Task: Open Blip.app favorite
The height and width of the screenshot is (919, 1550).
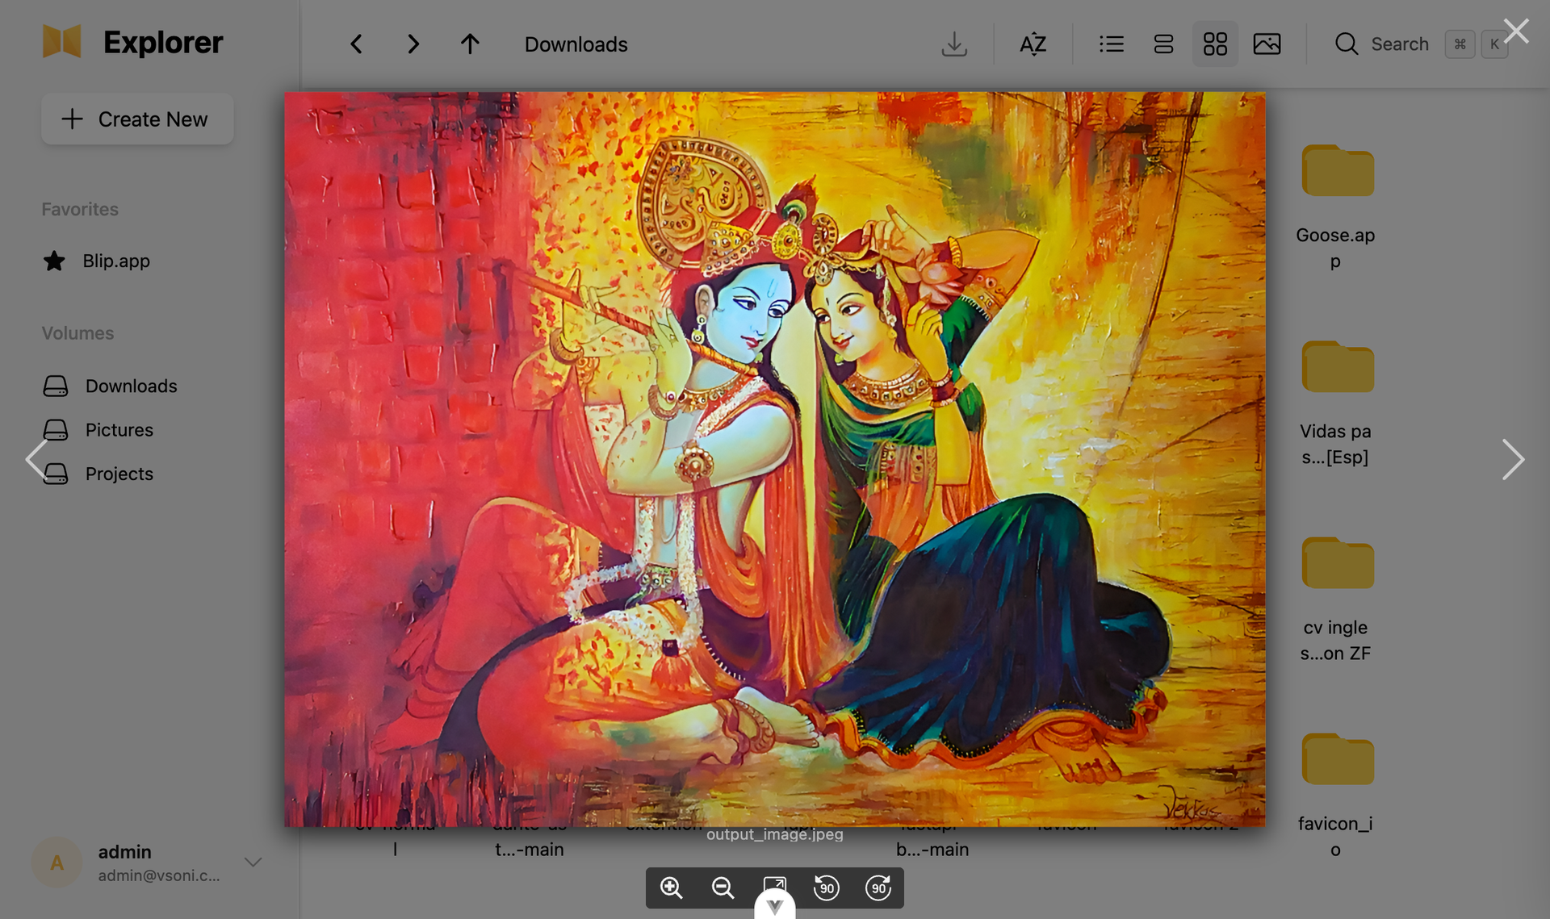Action: [116, 261]
